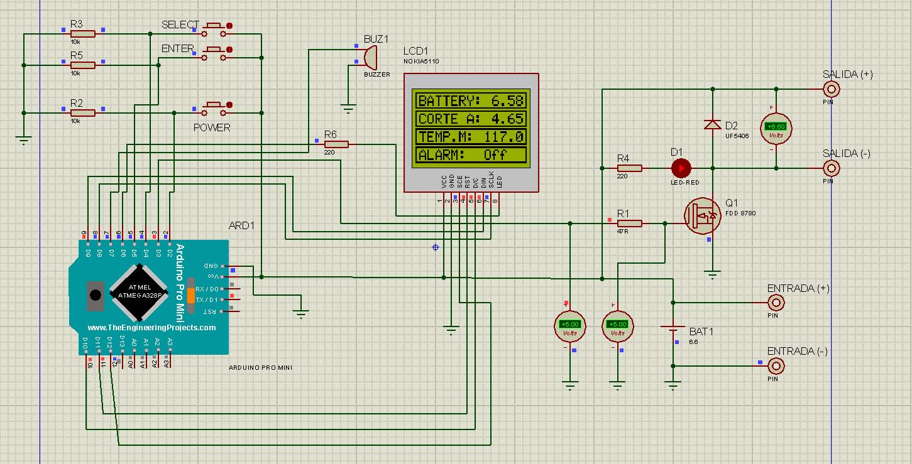Click the 'BAT1' reference label
The height and width of the screenshot is (464, 912).
pyautogui.click(x=701, y=331)
